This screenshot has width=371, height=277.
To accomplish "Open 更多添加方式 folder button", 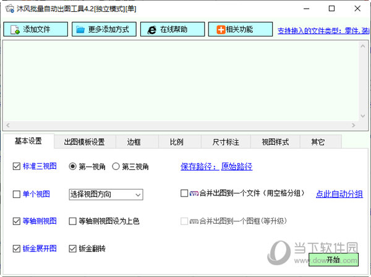I will click(104, 30).
